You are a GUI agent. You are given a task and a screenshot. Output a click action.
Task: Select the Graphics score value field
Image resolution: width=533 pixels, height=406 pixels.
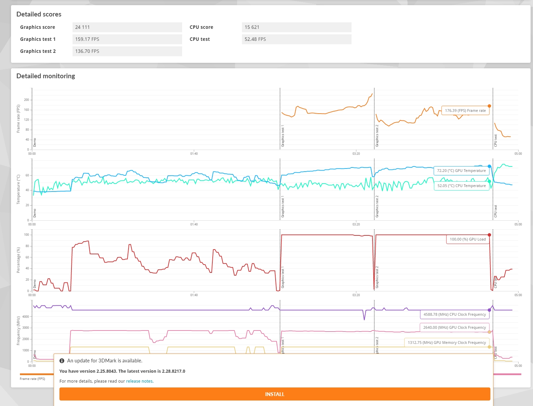click(127, 27)
